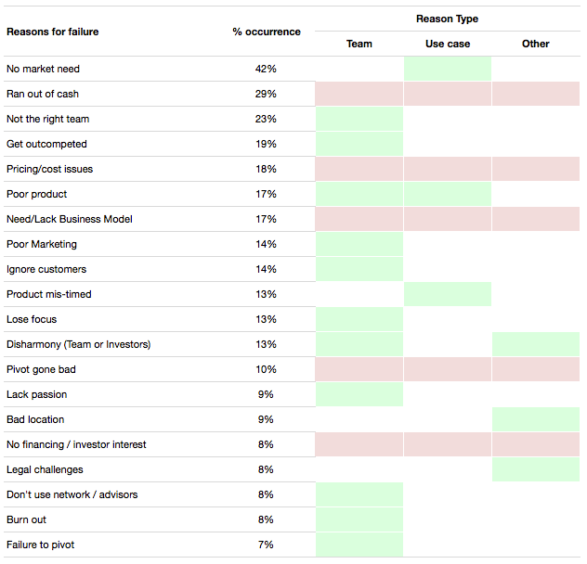Click green Other cell for Legal challenges
Image resolution: width=587 pixels, height=564 pixels.
tap(536, 469)
